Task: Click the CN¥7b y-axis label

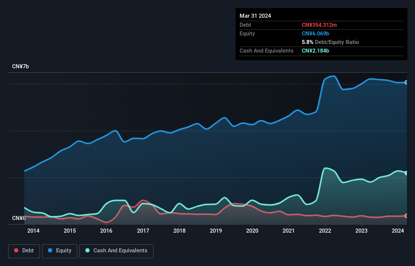Action: tap(20, 66)
